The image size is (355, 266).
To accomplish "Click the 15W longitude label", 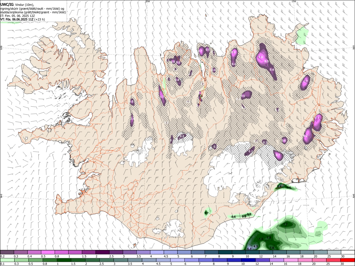I will point(294,1).
